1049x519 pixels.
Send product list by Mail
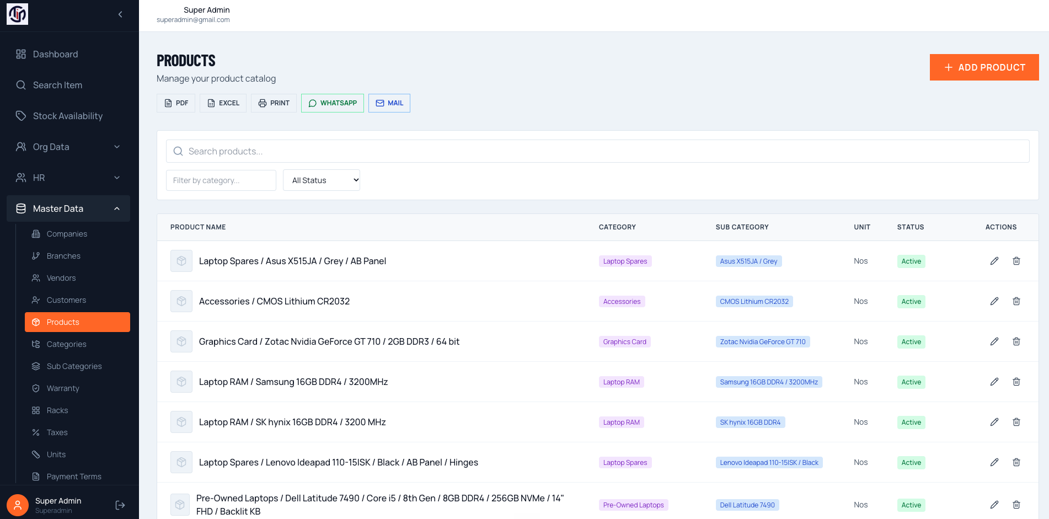[x=389, y=103]
